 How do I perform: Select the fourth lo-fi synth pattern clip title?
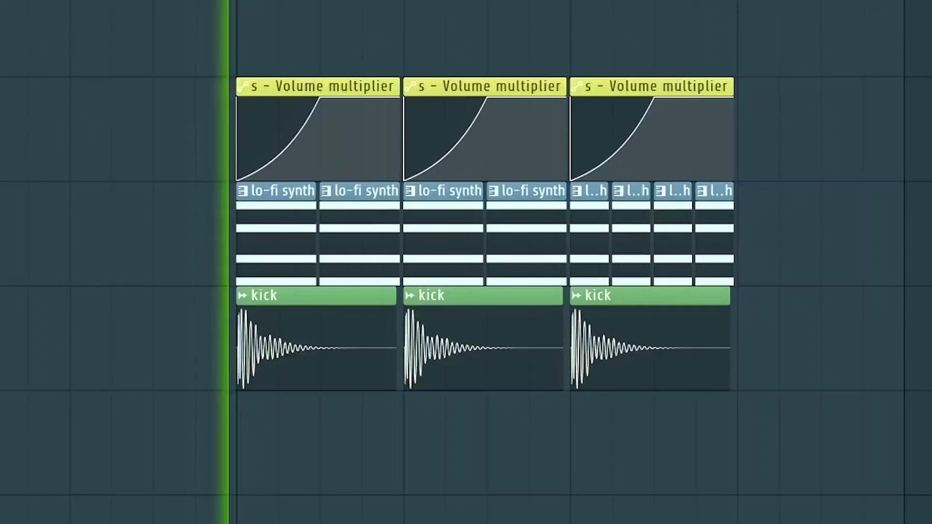pos(533,191)
